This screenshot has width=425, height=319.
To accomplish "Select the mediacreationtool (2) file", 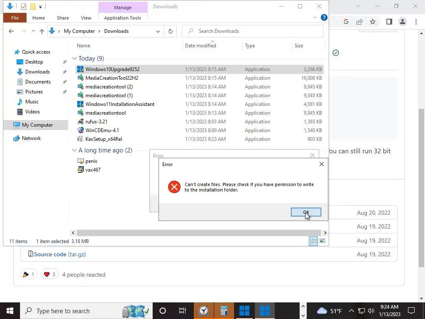I will click(x=109, y=87).
